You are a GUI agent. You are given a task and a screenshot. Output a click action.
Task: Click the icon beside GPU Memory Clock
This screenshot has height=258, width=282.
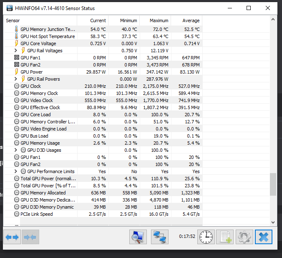point(17,93)
